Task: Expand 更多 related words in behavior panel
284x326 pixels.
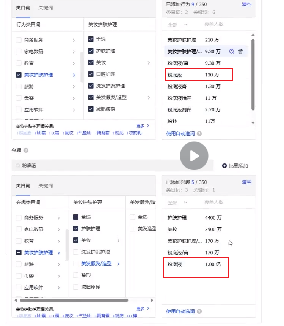Action: [x=143, y=125]
